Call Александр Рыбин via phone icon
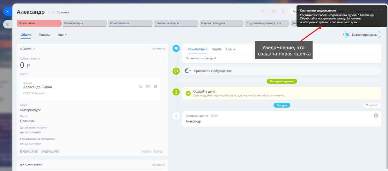The width and height of the screenshot is (388, 171). (141, 86)
